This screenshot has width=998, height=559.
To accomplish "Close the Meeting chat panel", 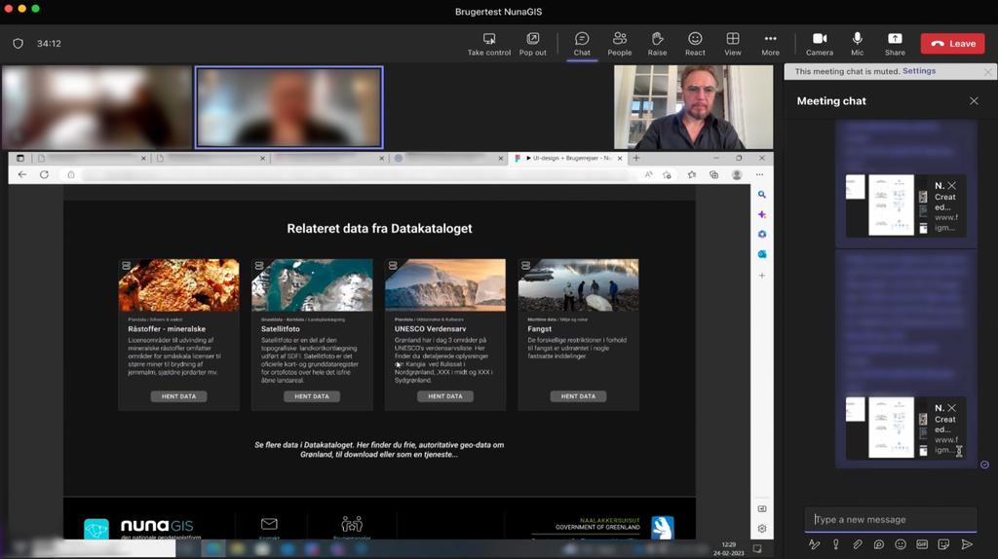I will [x=973, y=101].
